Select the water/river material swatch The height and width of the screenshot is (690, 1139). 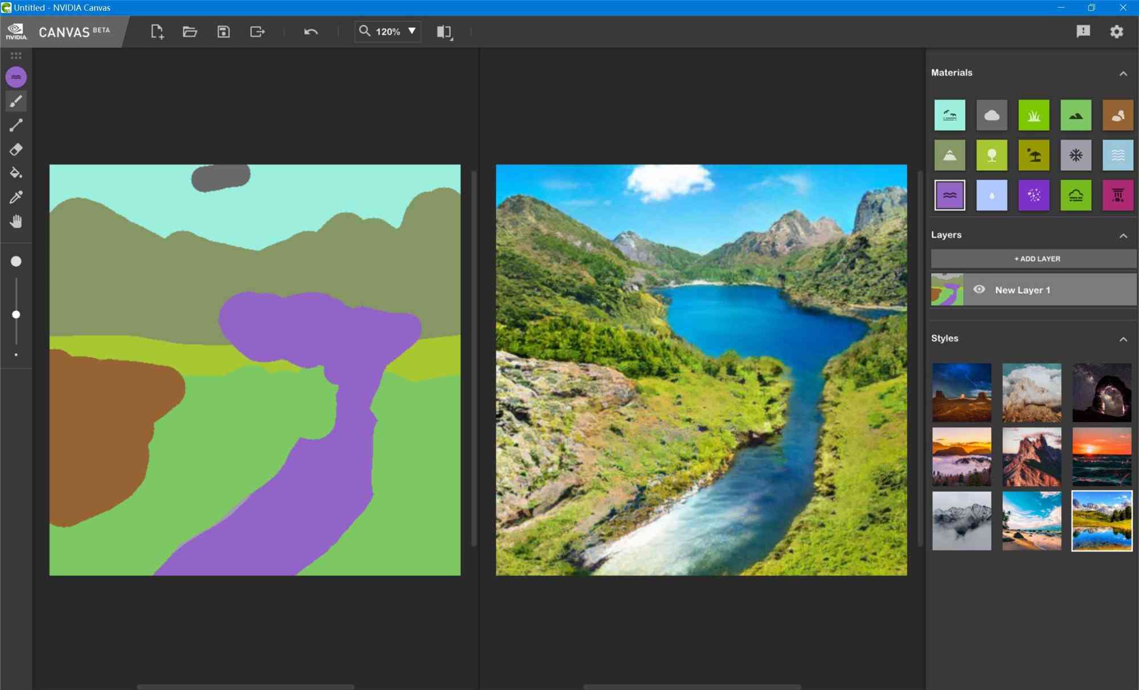[x=949, y=195]
